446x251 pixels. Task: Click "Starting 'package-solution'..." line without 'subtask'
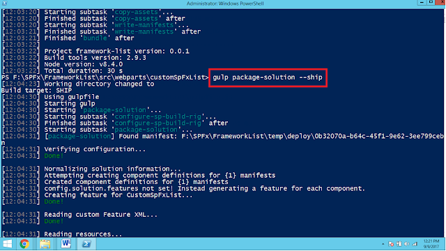tap(102, 110)
